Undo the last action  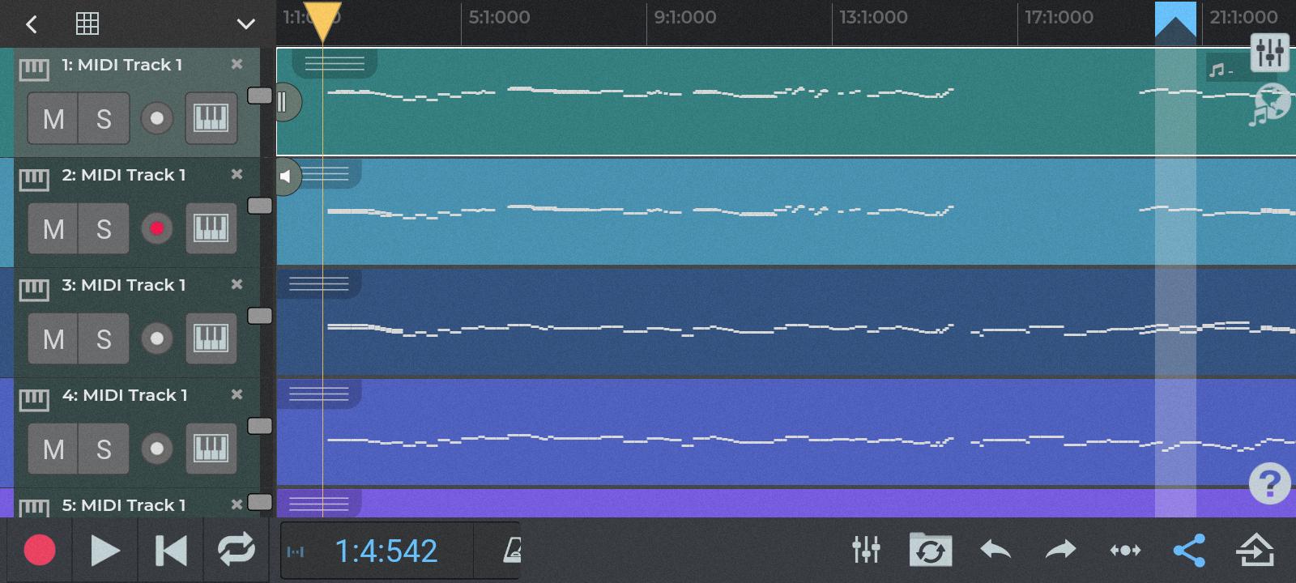click(x=995, y=551)
